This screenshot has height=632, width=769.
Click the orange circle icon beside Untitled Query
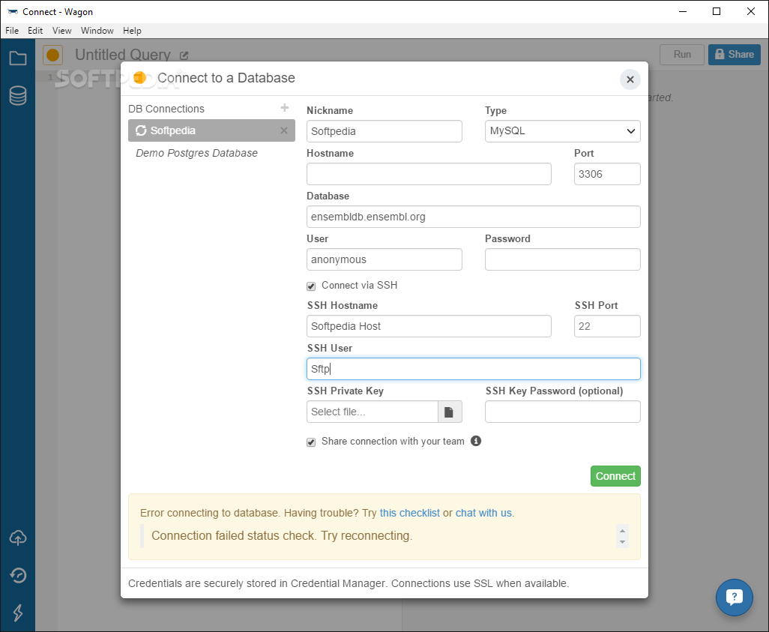pos(53,55)
